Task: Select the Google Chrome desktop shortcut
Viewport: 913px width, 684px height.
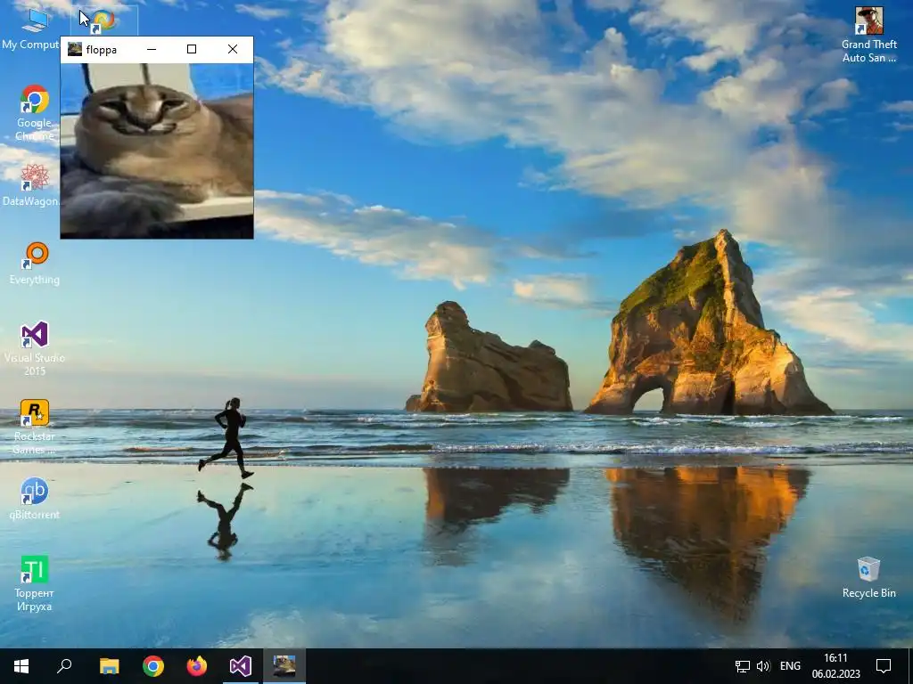Action: pos(35,113)
